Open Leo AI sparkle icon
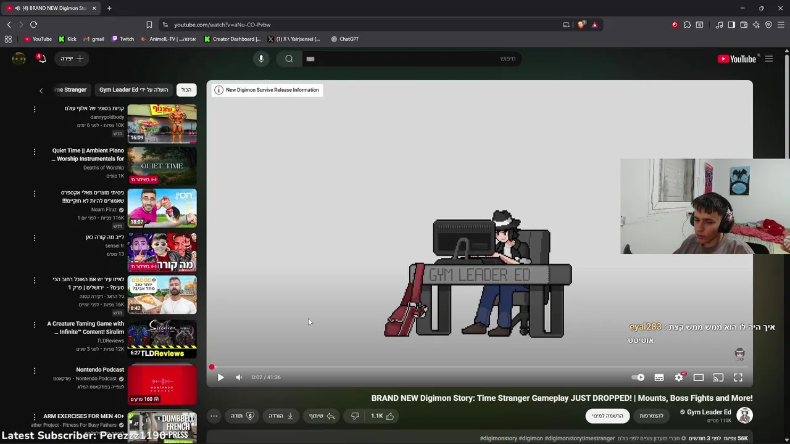Viewport: 790px width, 444px height. click(x=756, y=25)
